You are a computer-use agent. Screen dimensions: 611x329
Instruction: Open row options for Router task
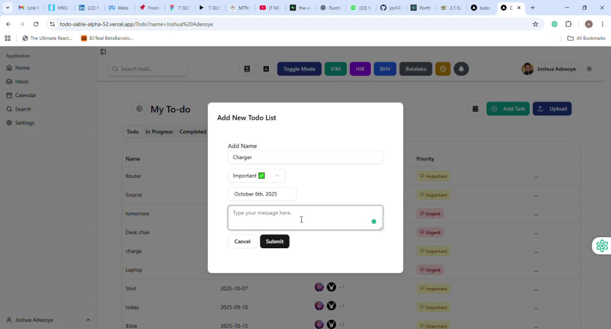536,176
